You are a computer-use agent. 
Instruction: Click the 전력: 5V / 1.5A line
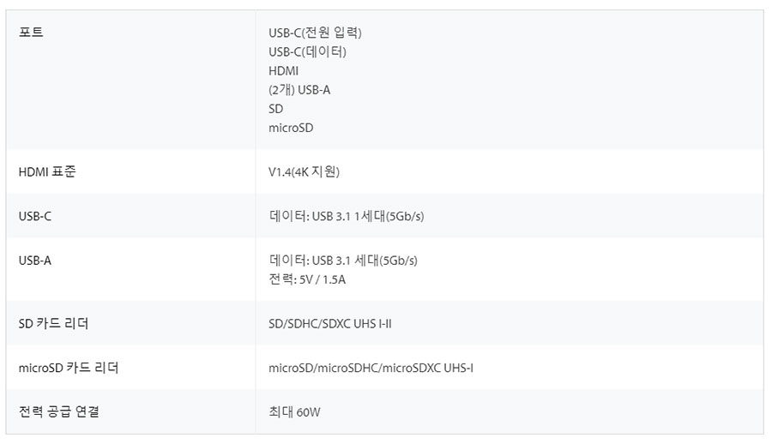(307, 279)
